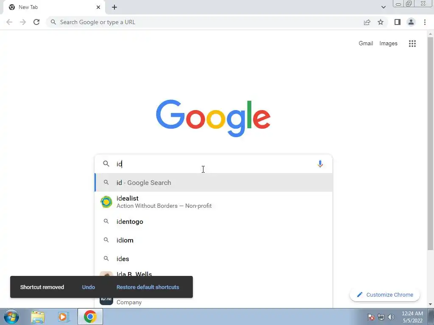
Task: Click the share this page icon
Action: [x=367, y=22]
